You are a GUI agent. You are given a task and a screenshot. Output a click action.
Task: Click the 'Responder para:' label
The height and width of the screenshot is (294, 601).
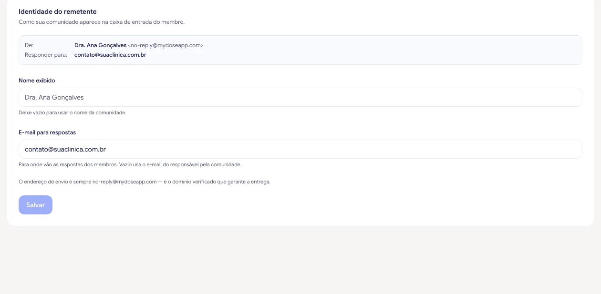click(46, 55)
